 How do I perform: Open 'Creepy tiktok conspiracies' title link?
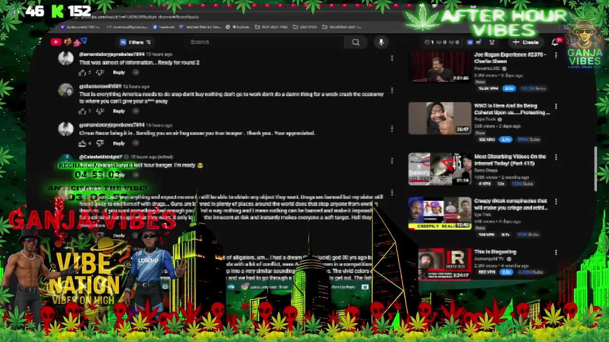tap(511, 204)
